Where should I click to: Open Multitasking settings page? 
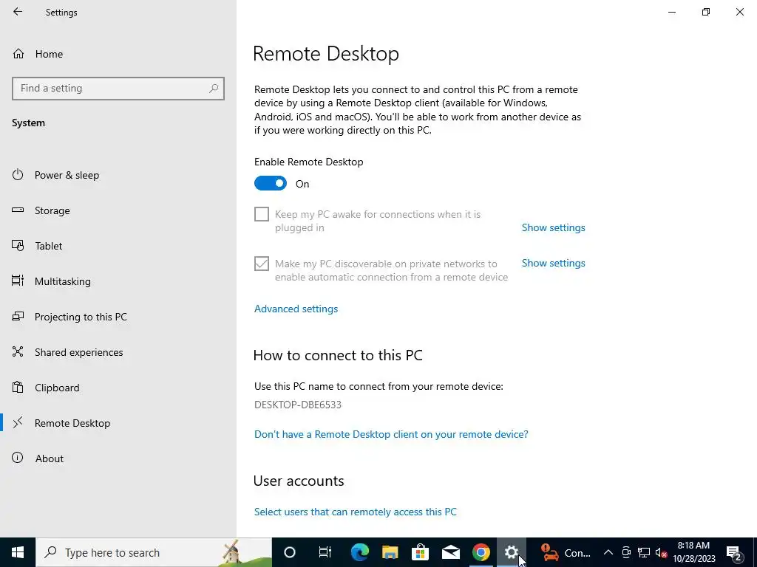pyautogui.click(x=62, y=281)
